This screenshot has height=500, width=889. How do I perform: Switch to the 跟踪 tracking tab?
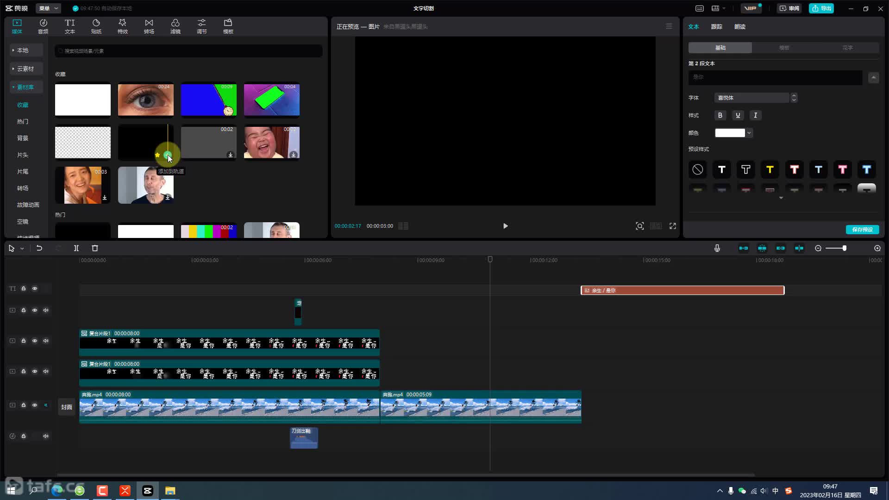[x=716, y=26]
